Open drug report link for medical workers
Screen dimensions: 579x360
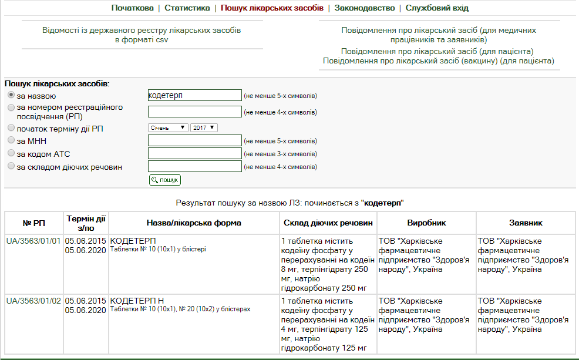[x=439, y=35]
